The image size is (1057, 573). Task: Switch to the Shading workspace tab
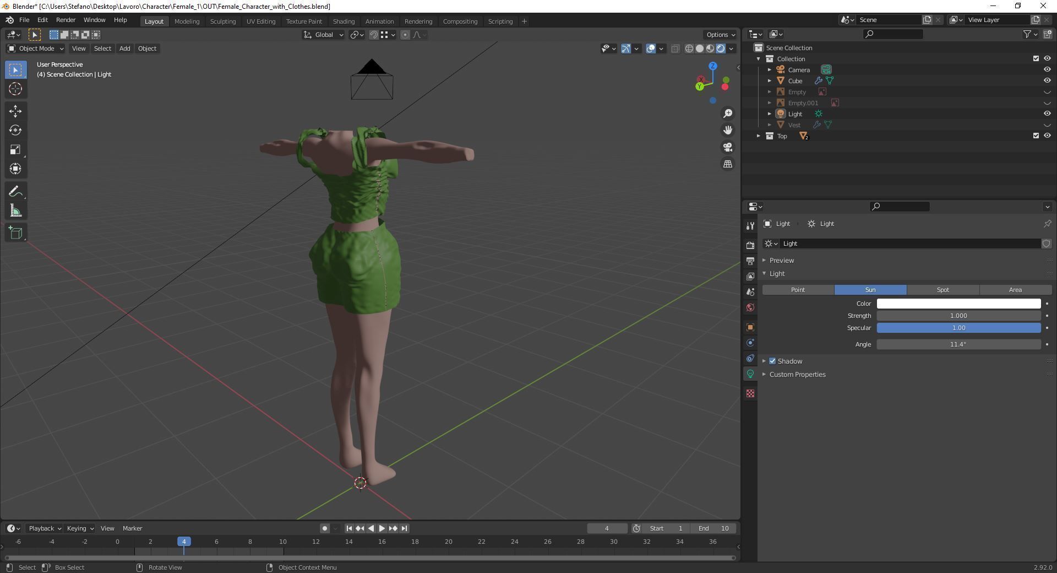pyautogui.click(x=344, y=21)
